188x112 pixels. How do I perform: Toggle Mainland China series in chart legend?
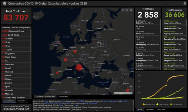[149, 104]
